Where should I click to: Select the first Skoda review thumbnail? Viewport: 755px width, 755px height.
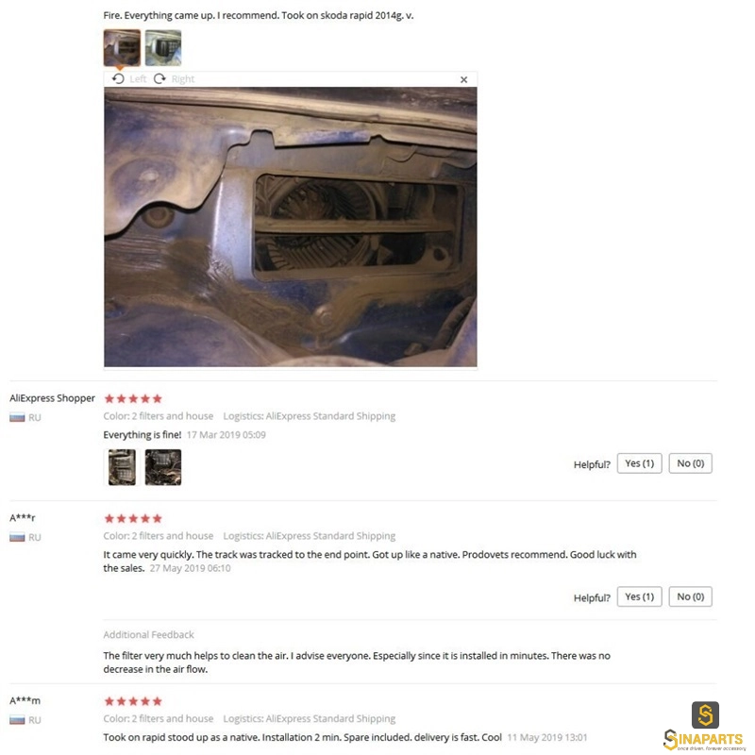pyautogui.click(x=122, y=47)
